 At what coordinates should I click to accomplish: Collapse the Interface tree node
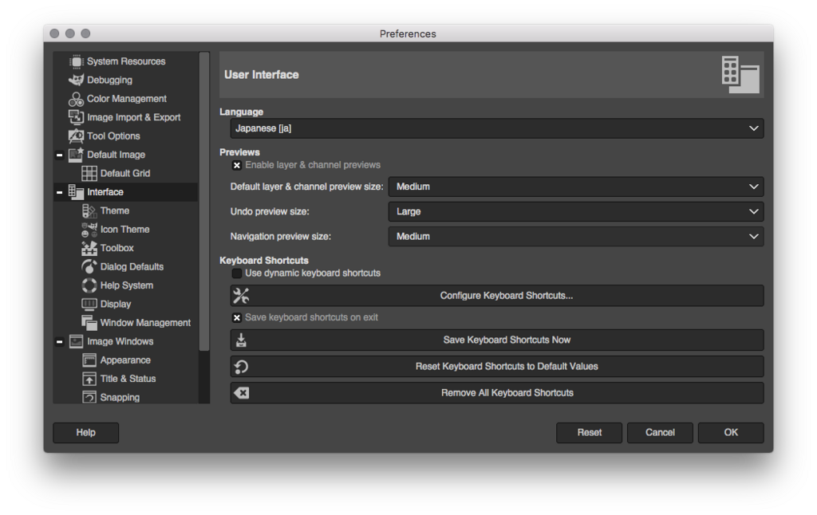coord(59,193)
